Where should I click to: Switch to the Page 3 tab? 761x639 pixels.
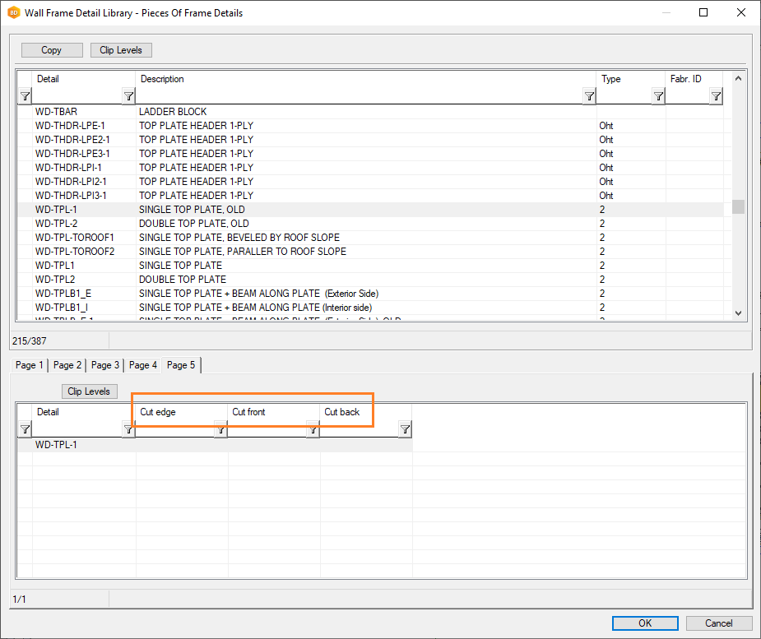(x=105, y=365)
